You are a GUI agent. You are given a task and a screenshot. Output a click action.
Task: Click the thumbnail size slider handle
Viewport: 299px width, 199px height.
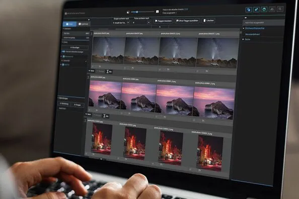point(137,12)
